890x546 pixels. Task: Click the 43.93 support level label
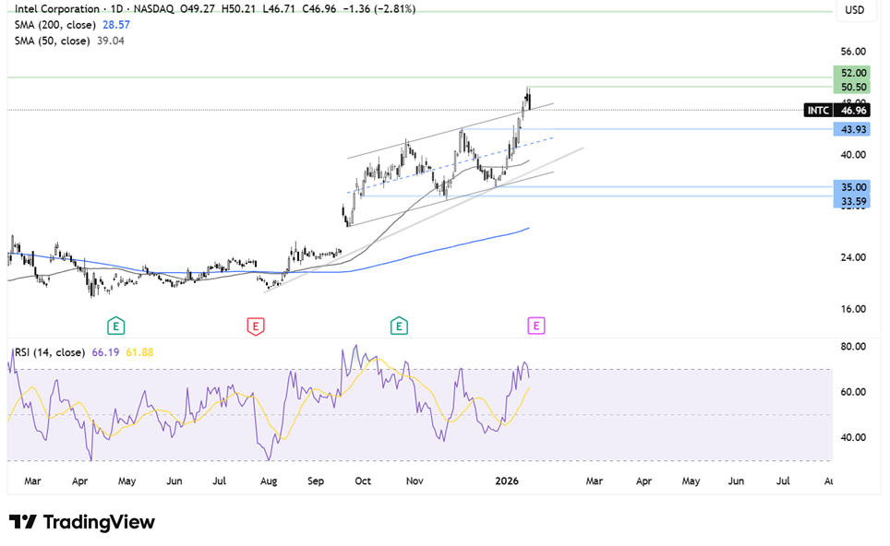coord(853,129)
